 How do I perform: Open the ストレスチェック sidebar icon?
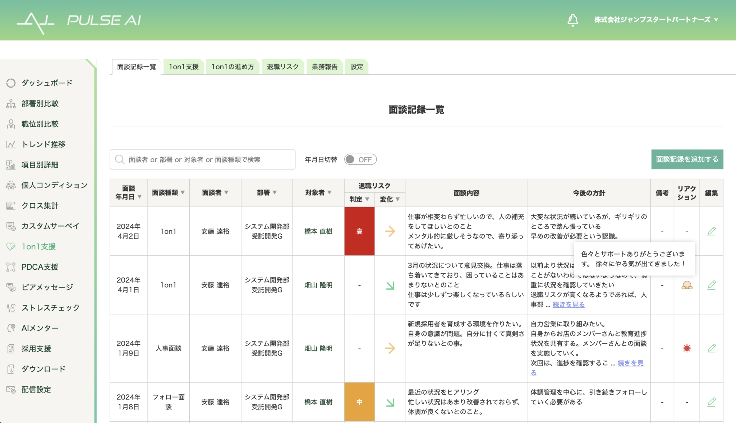11,308
